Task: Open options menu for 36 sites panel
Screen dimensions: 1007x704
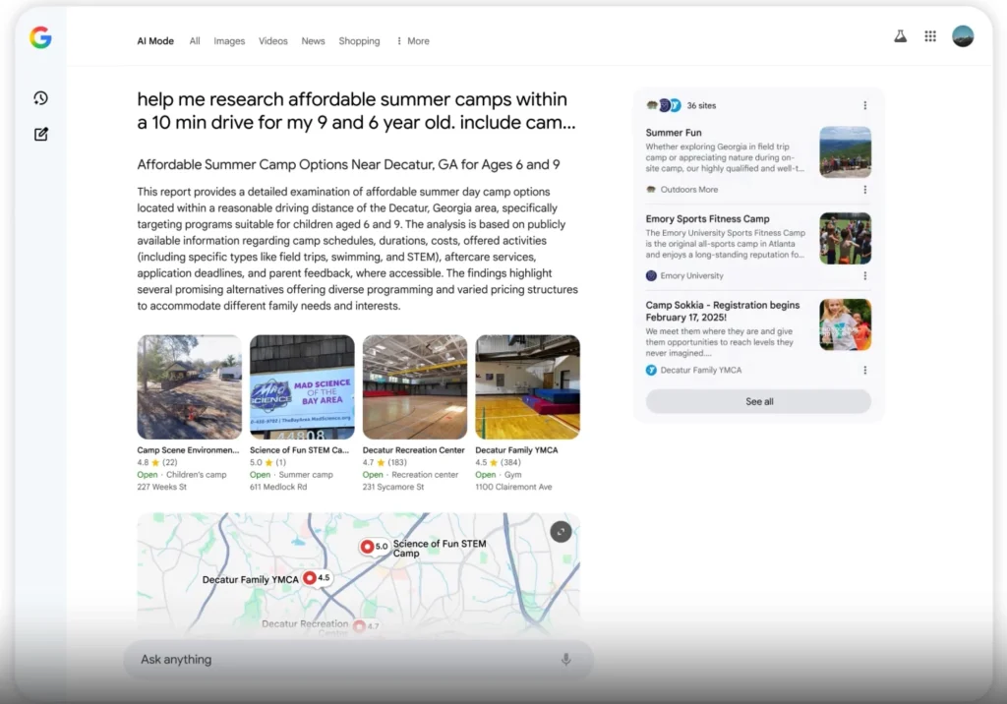Action: click(x=865, y=105)
